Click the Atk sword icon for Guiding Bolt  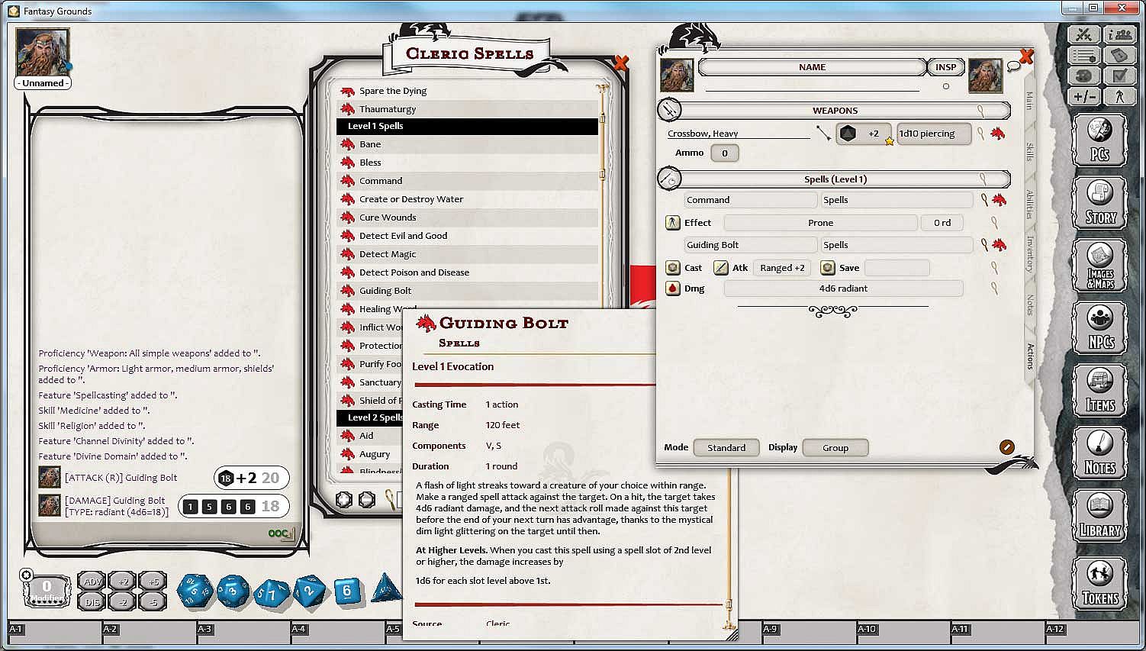click(x=720, y=268)
